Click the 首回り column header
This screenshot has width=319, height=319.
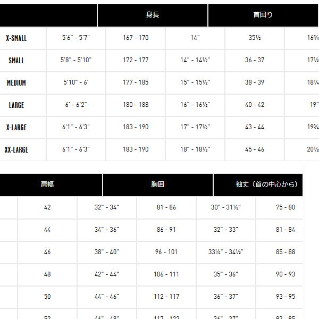click(263, 15)
